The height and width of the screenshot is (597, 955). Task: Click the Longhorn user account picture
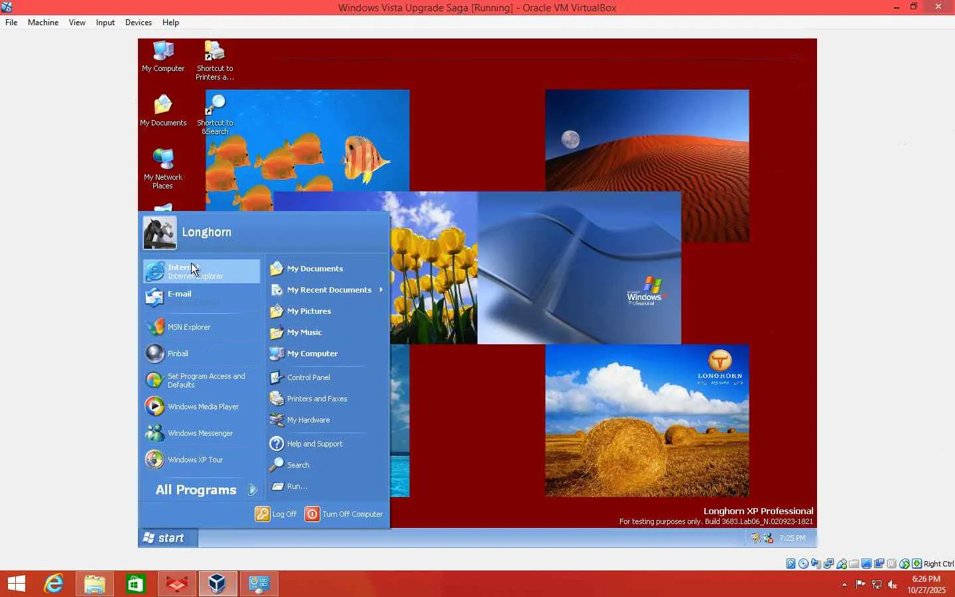(160, 233)
